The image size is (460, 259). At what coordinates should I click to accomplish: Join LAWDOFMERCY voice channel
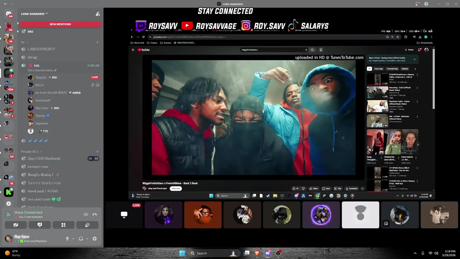point(60,49)
